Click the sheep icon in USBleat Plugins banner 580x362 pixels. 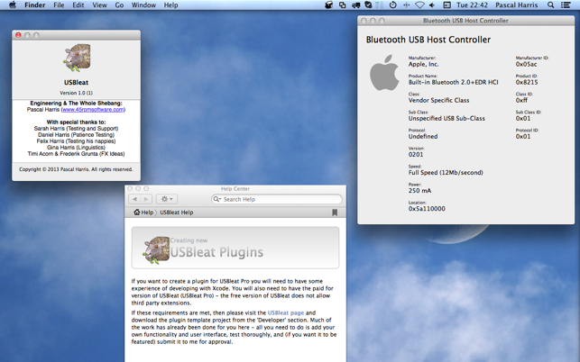(156, 250)
